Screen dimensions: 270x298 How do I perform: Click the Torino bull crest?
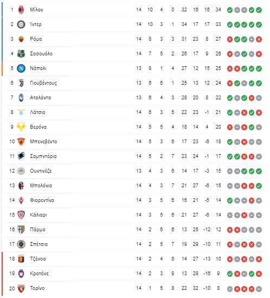(21, 288)
